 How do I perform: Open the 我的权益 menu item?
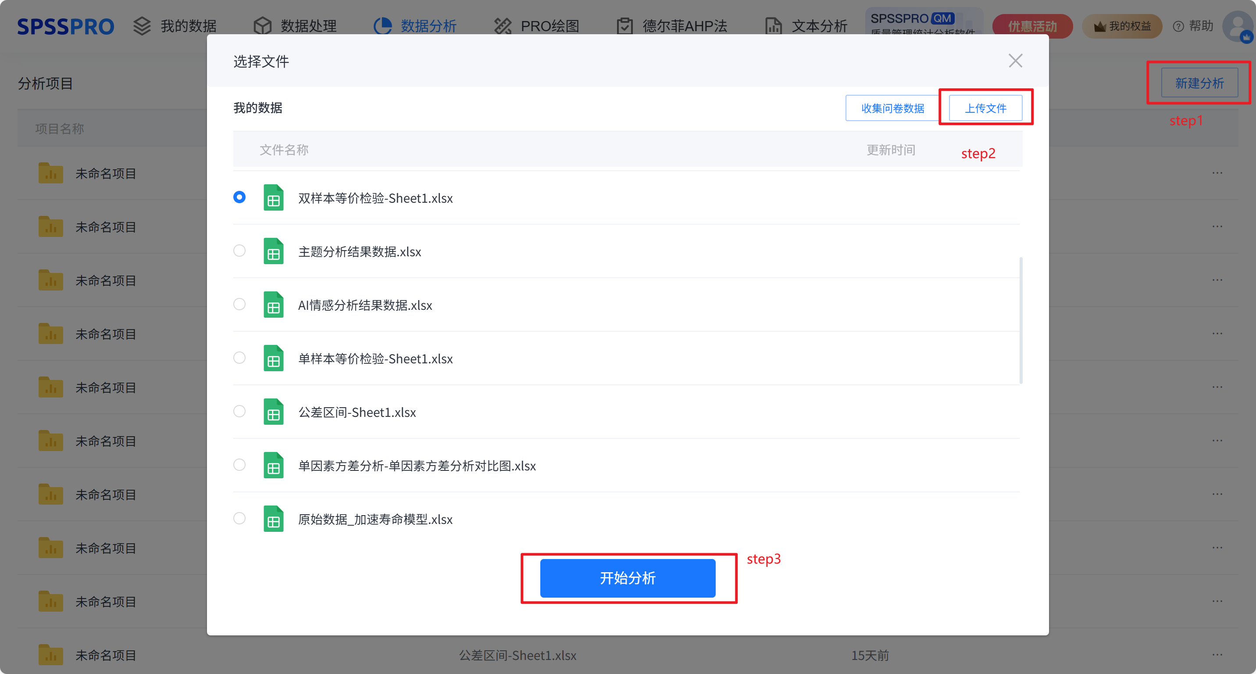1122,26
